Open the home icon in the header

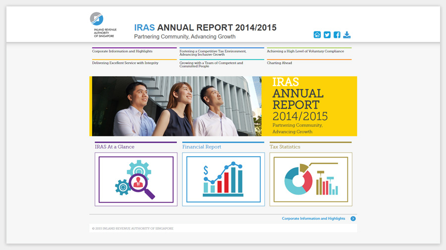pos(317,35)
